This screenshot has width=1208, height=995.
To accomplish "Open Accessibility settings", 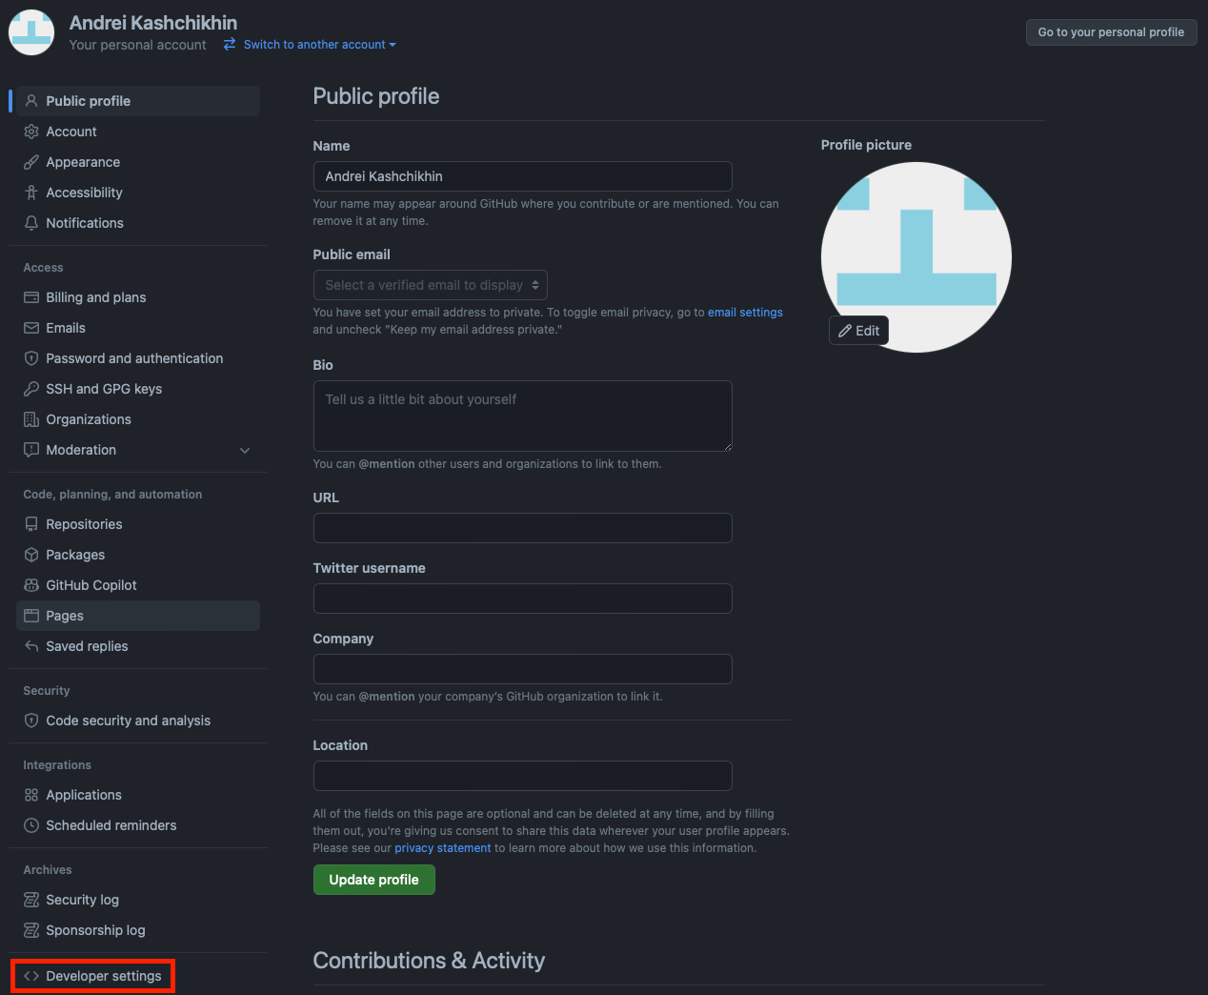I will [x=138, y=193].
